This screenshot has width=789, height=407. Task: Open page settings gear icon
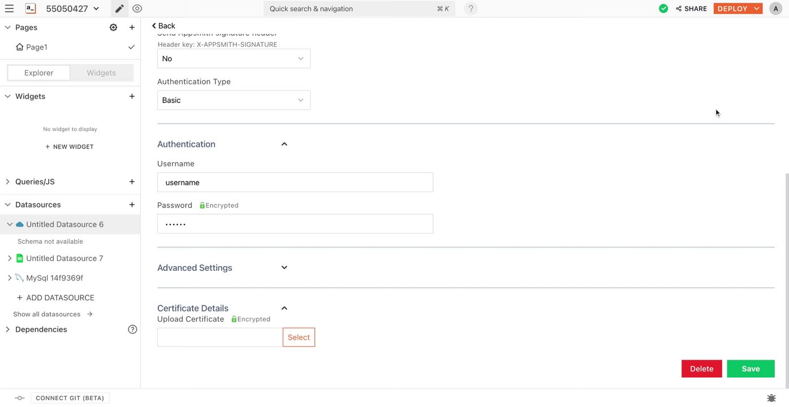[113, 27]
